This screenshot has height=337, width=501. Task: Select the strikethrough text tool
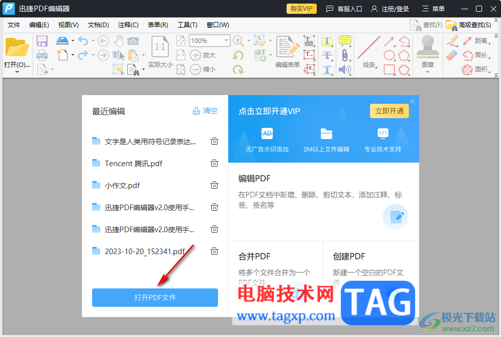point(327,55)
